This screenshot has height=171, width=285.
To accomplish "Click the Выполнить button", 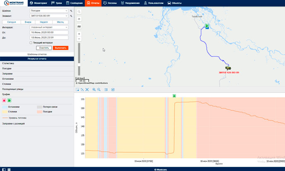I will 60,48.
